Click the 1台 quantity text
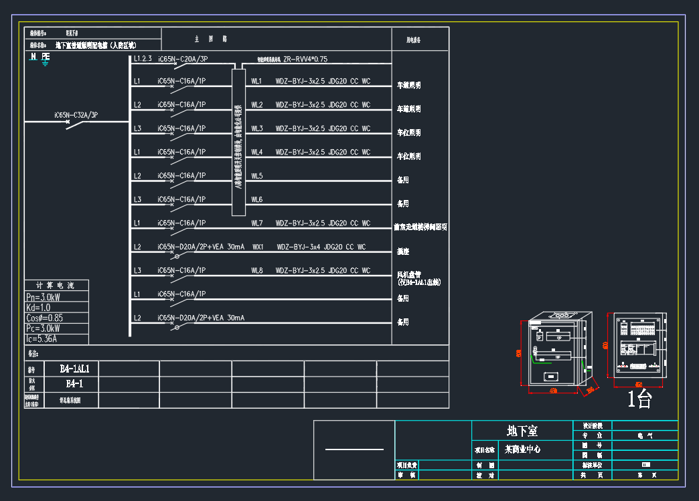699x501 pixels. point(640,399)
